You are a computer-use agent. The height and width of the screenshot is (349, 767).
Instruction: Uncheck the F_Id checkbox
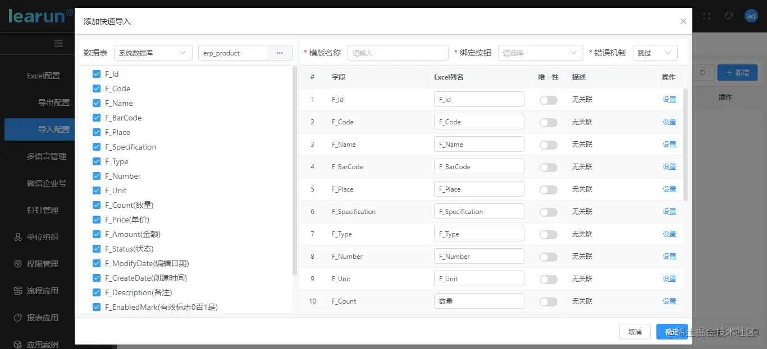(x=97, y=74)
